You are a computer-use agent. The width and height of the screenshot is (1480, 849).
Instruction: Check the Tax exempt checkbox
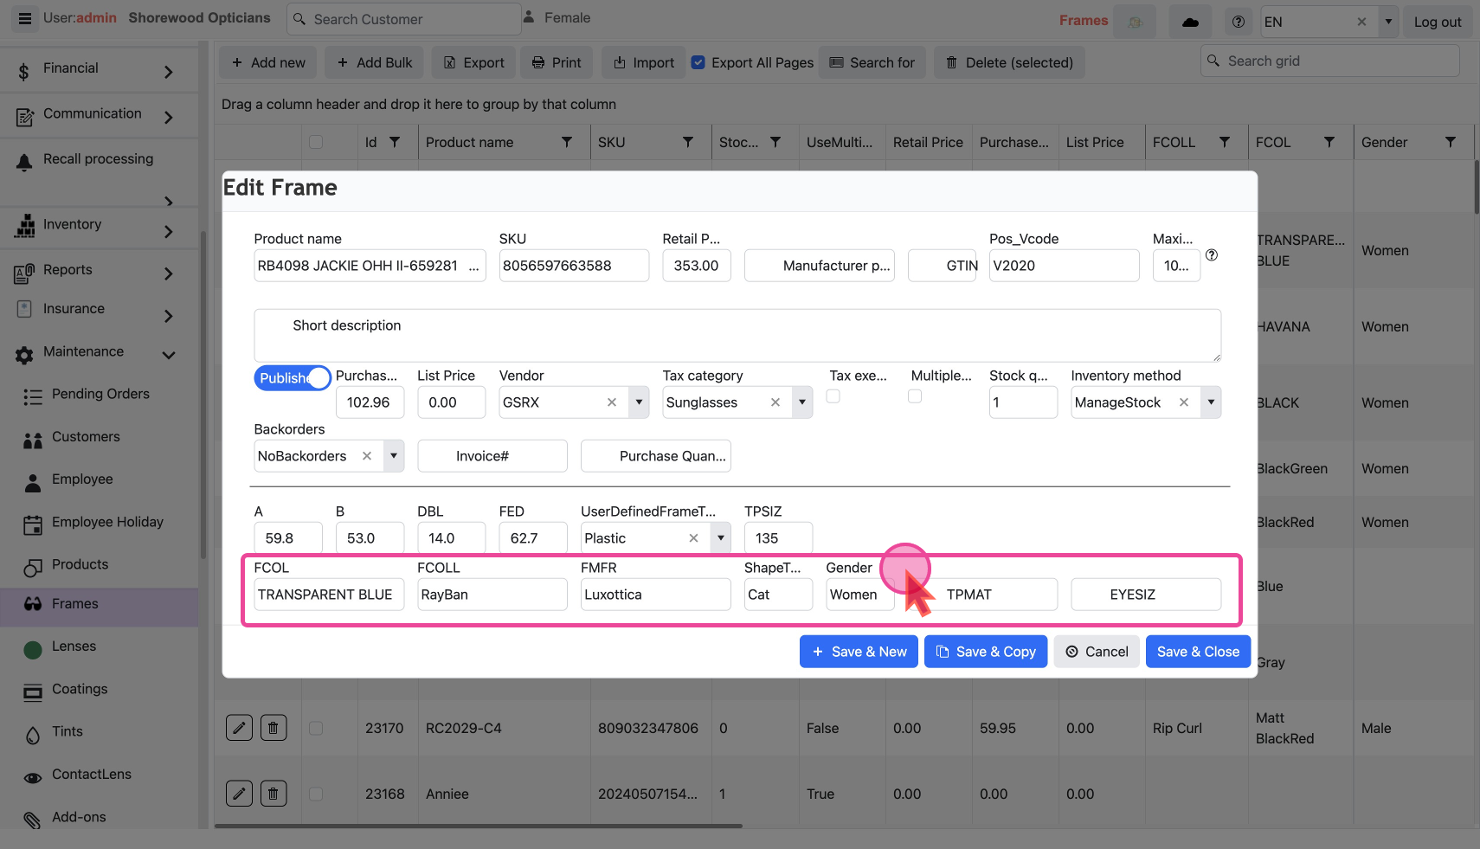click(833, 396)
